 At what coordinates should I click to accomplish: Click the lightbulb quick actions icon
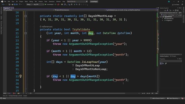click(x=21, y=76)
